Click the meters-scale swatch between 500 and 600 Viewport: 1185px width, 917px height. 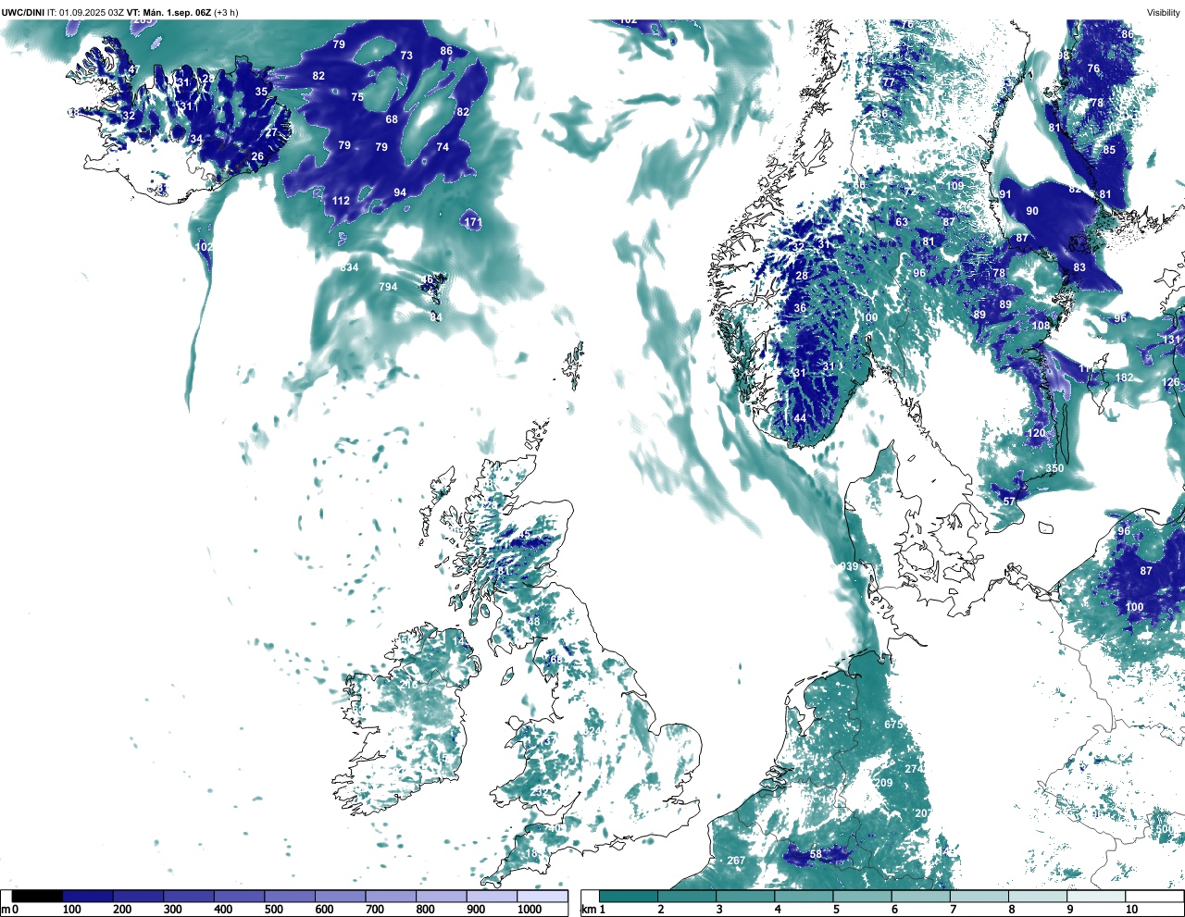pos(290,897)
